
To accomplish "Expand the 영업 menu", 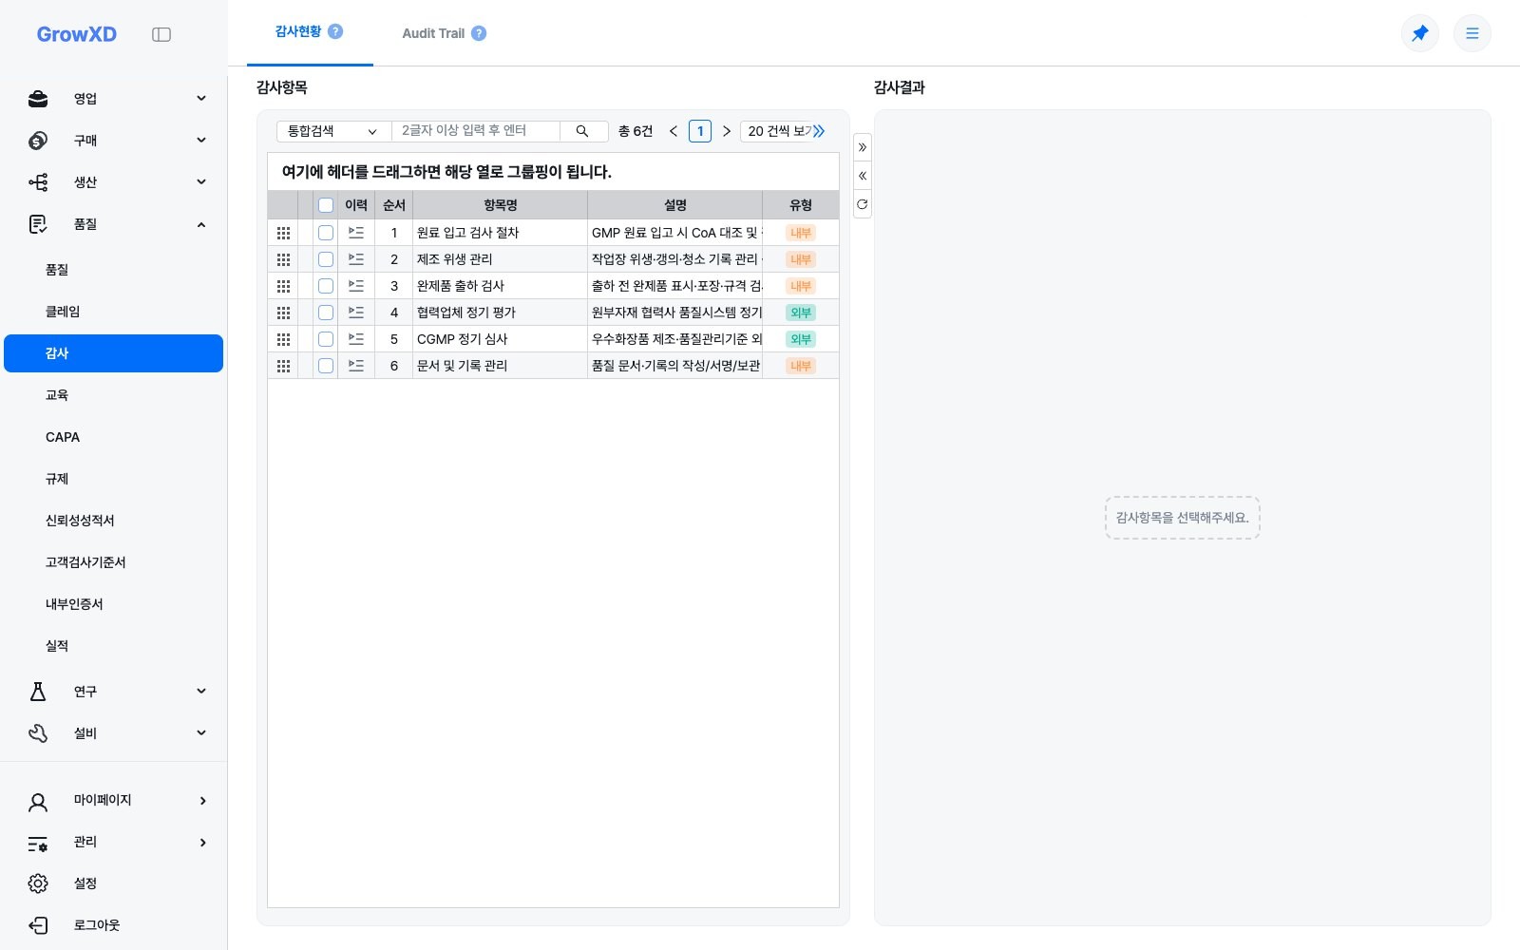I will pos(114,99).
